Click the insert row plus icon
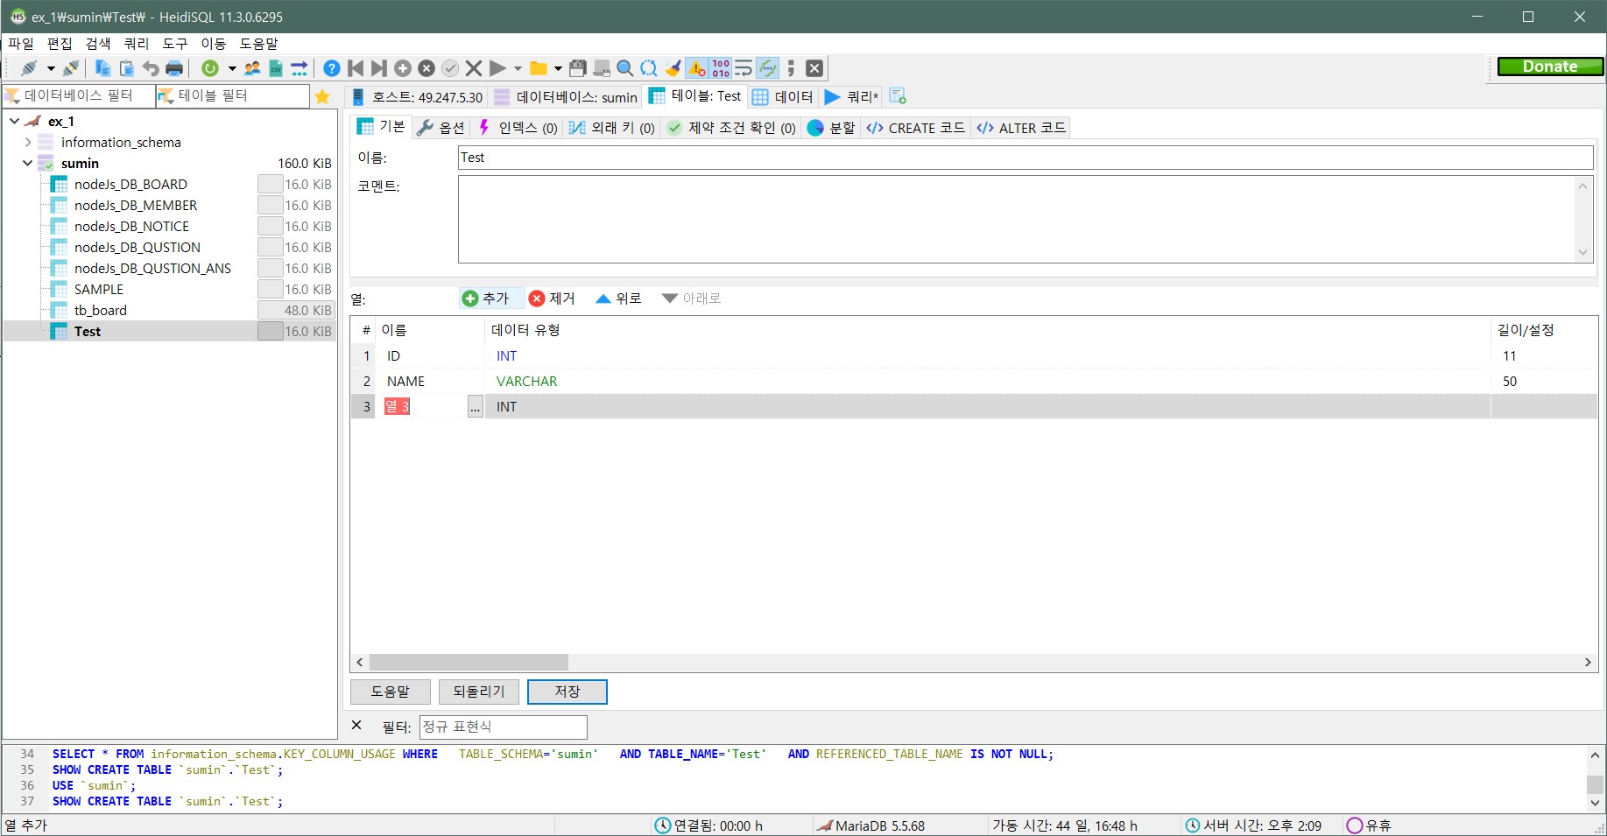The height and width of the screenshot is (836, 1607). click(403, 68)
